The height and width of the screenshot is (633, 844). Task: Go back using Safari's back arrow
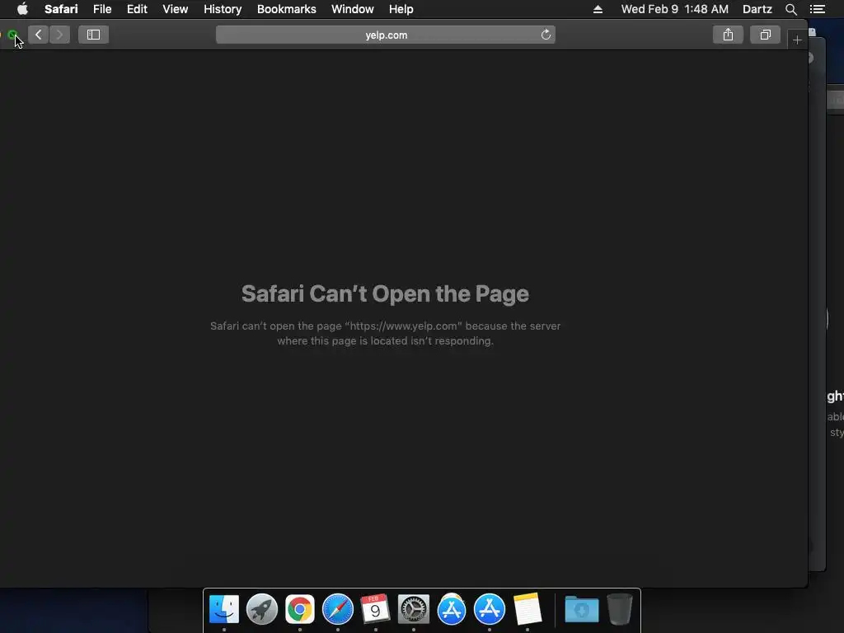[x=38, y=35]
